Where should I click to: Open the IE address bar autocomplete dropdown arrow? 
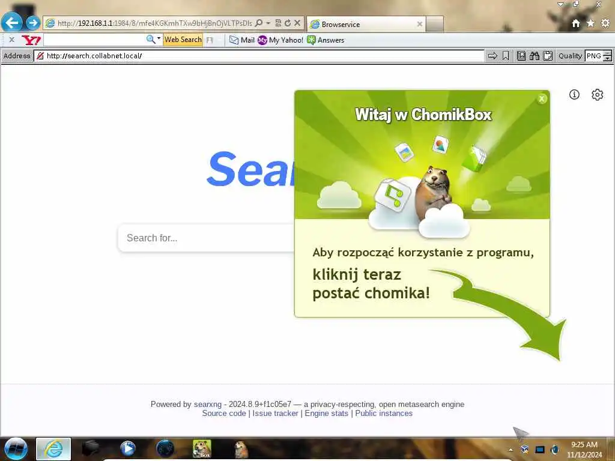[268, 23]
